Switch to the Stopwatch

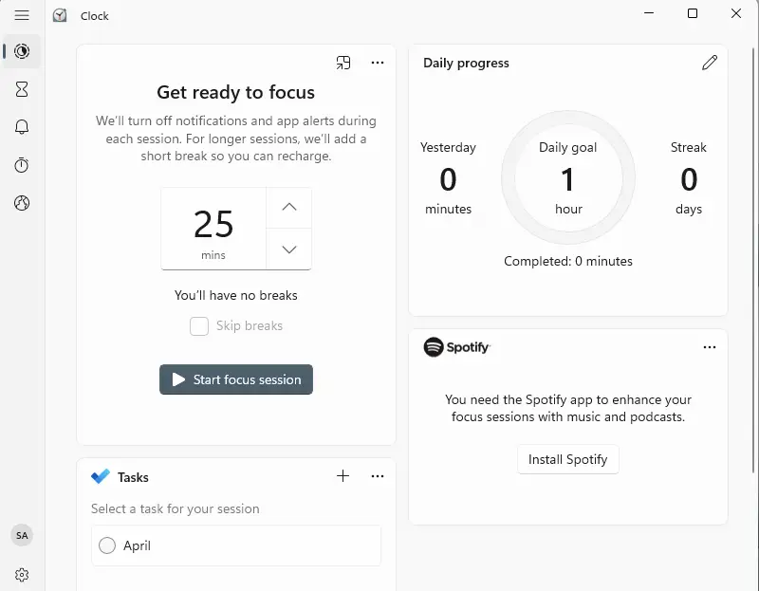click(22, 165)
